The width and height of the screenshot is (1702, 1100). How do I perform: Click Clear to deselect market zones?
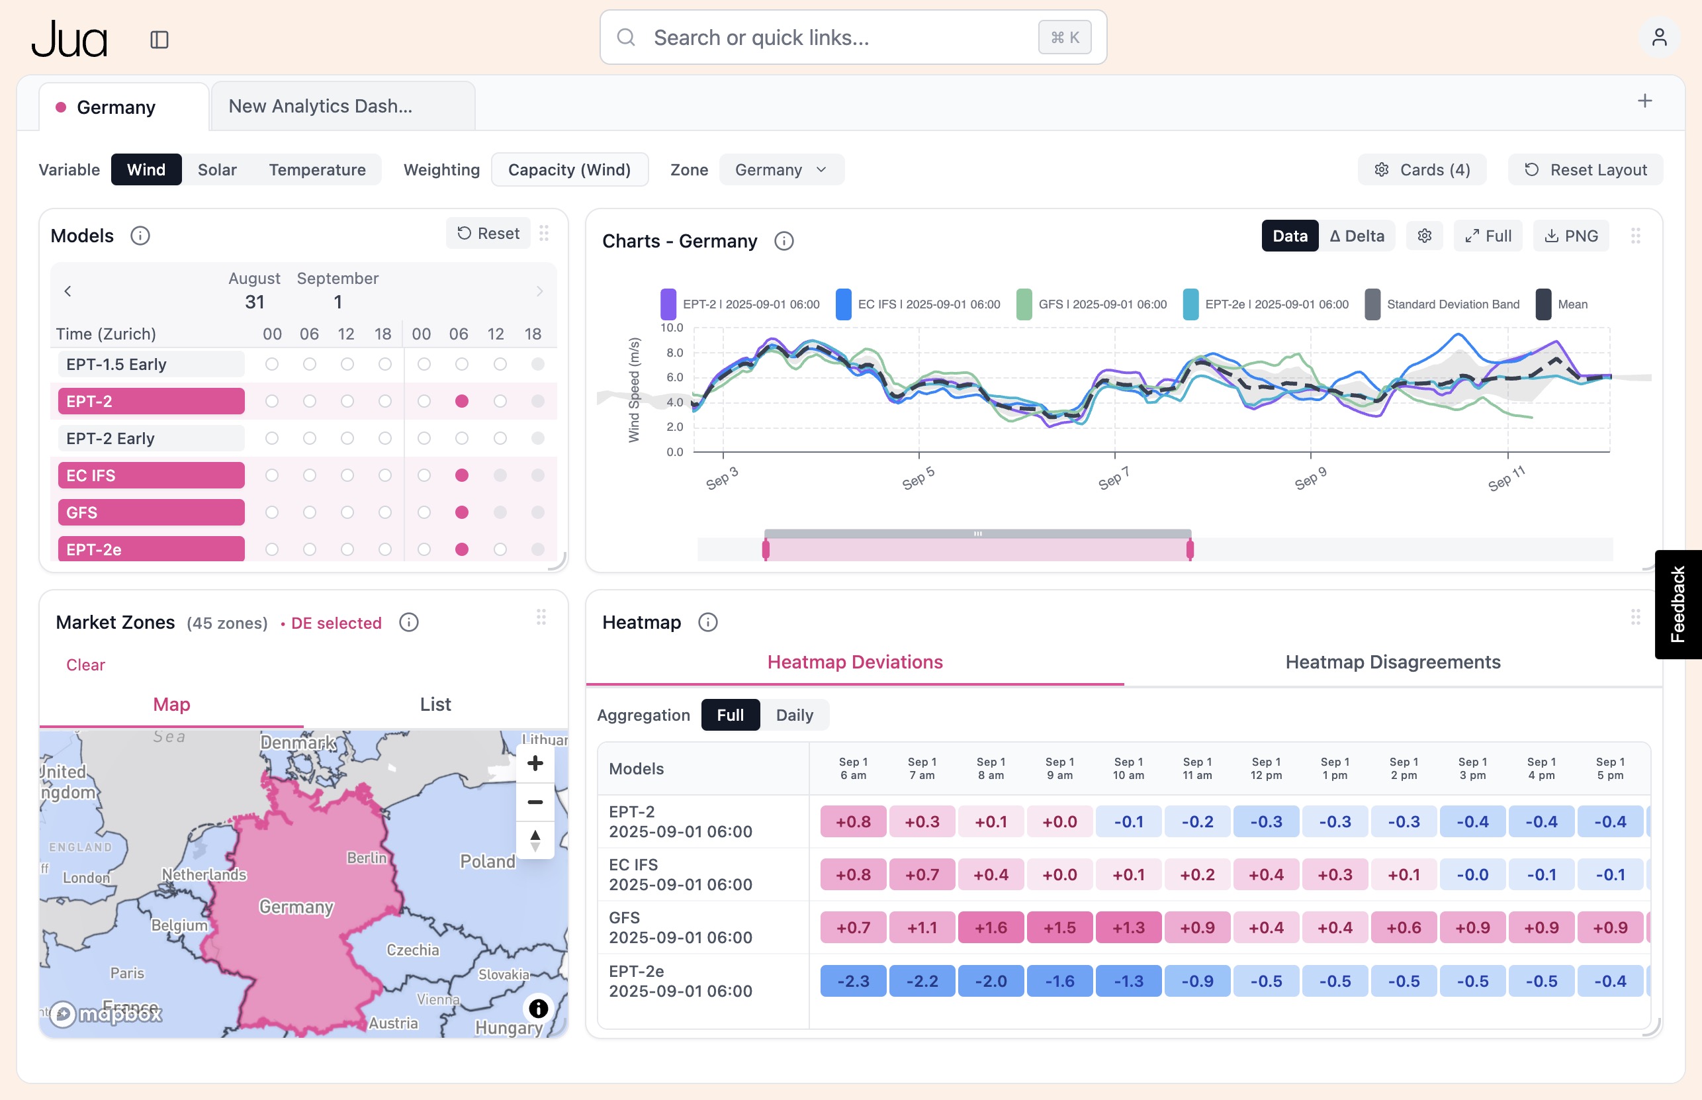[x=86, y=665]
